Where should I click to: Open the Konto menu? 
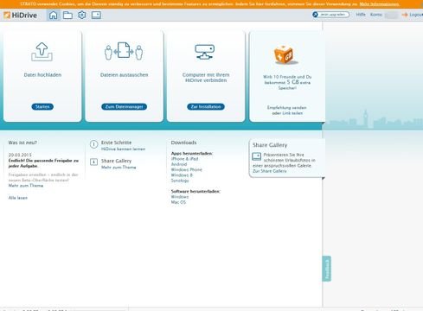pos(376,15)
